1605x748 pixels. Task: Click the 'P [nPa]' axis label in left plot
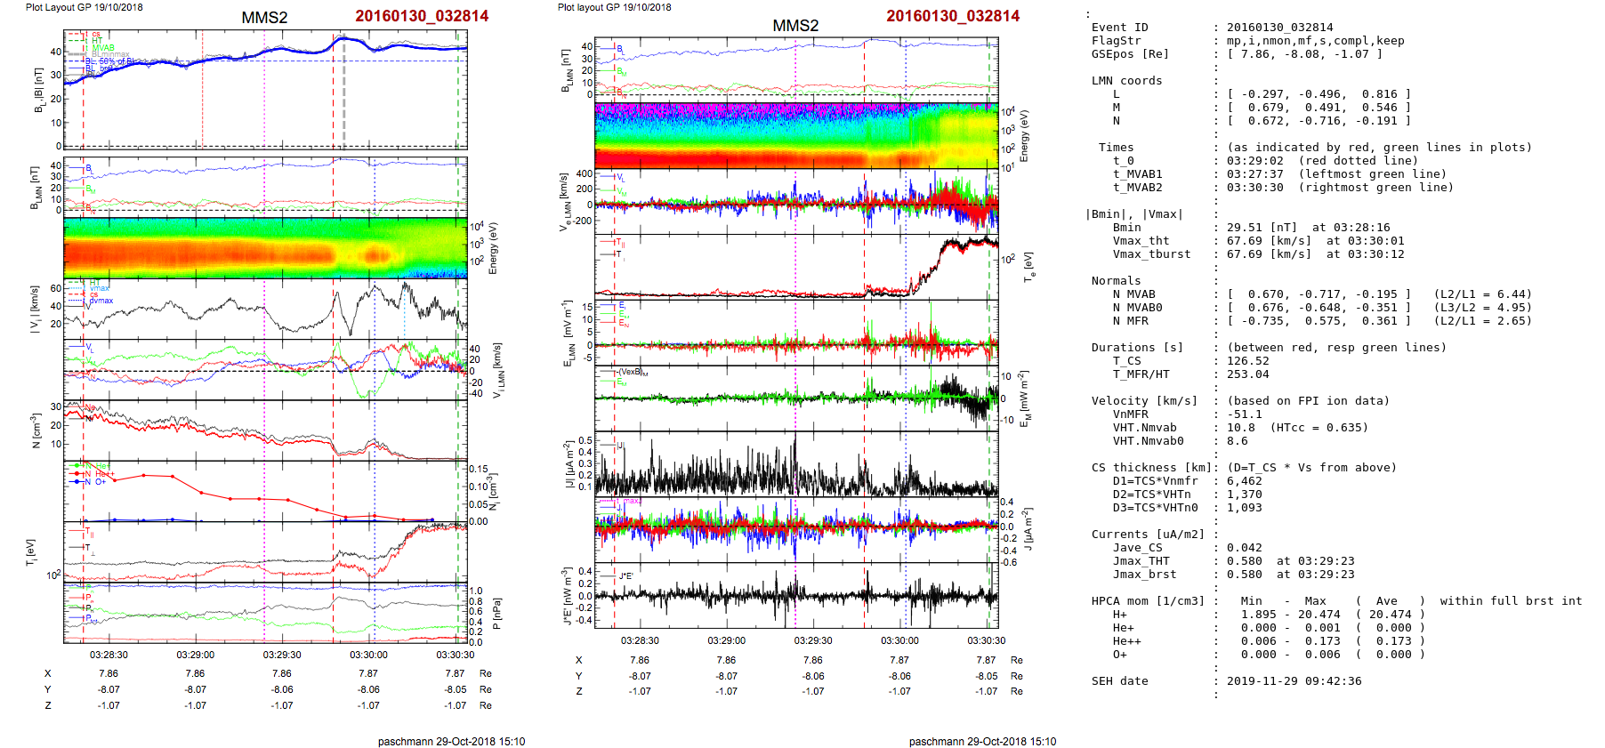[496, 614]
